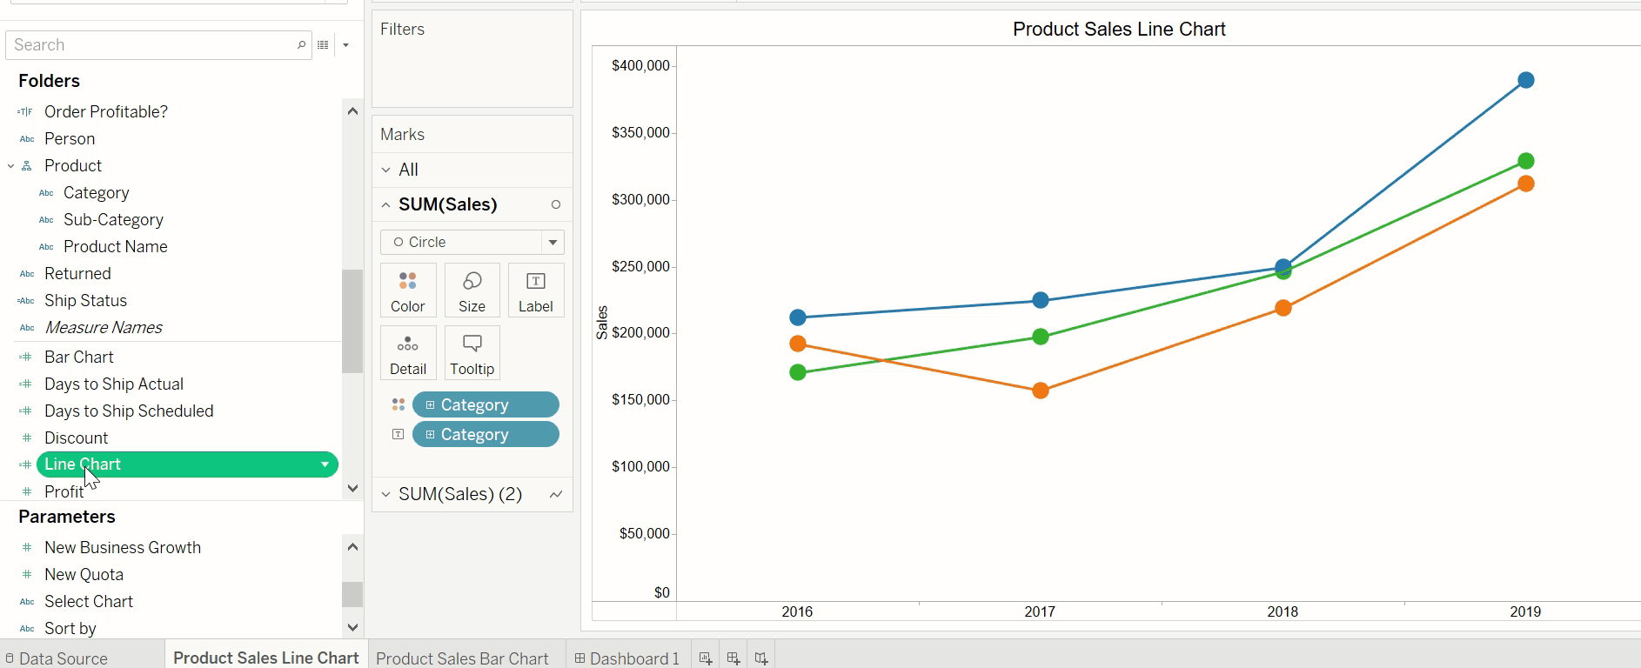
Task: Open the Line Chart field dropdown arrow
Action: (x=325, y=464)
